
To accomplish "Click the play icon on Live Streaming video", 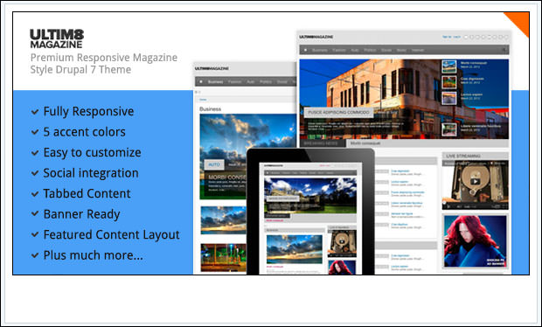I will pos(475,181).
